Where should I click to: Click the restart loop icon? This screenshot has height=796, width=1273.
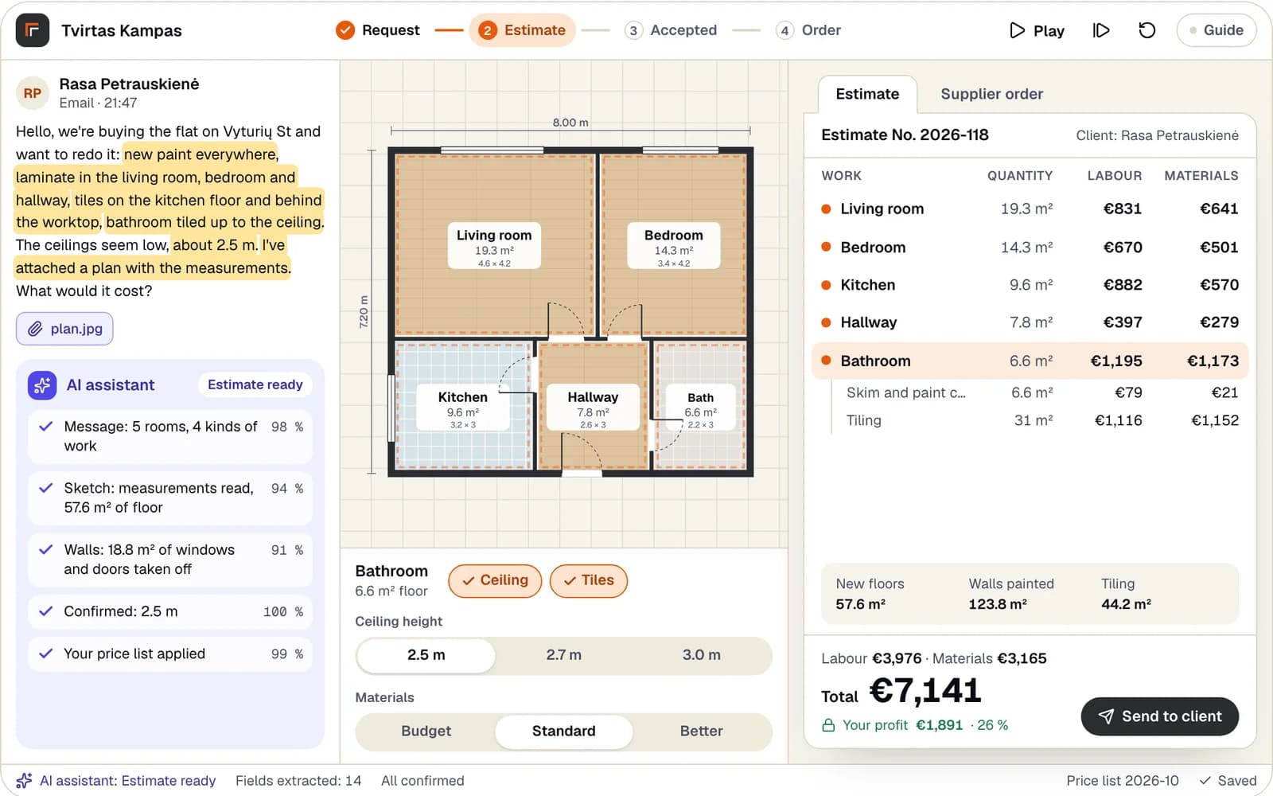coord(1146,30)
